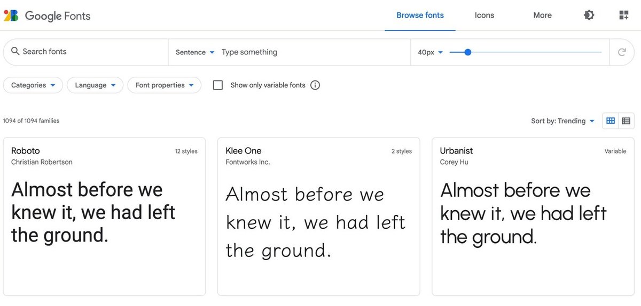641x306 pixels.
Task: Click the variable fonts info icon
Action: [315, 85]
